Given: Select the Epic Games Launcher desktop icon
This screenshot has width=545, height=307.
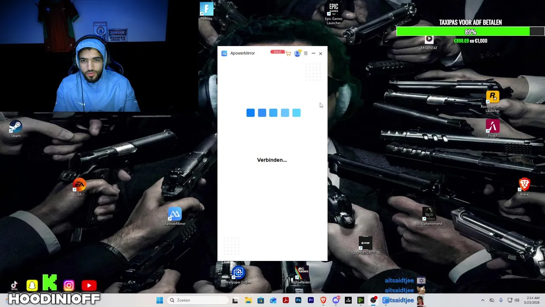Looking at the screenshot, I should coord(333,14).
